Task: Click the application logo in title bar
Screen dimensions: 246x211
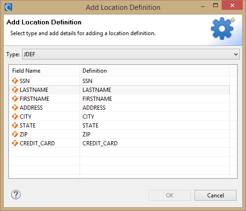Action: tap(8, 7)
